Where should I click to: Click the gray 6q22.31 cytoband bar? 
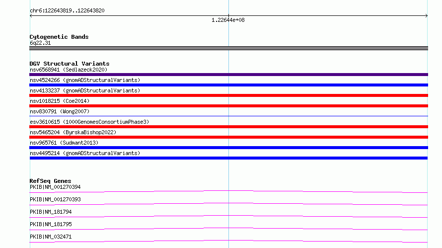coord(228,48)
